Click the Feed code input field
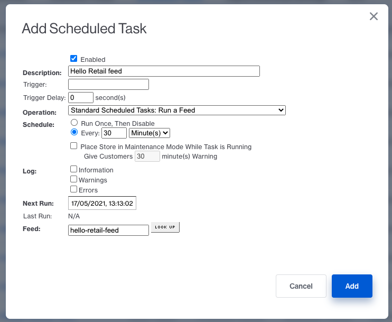Screen dimensions: 392x322 (x=109, y=230)
